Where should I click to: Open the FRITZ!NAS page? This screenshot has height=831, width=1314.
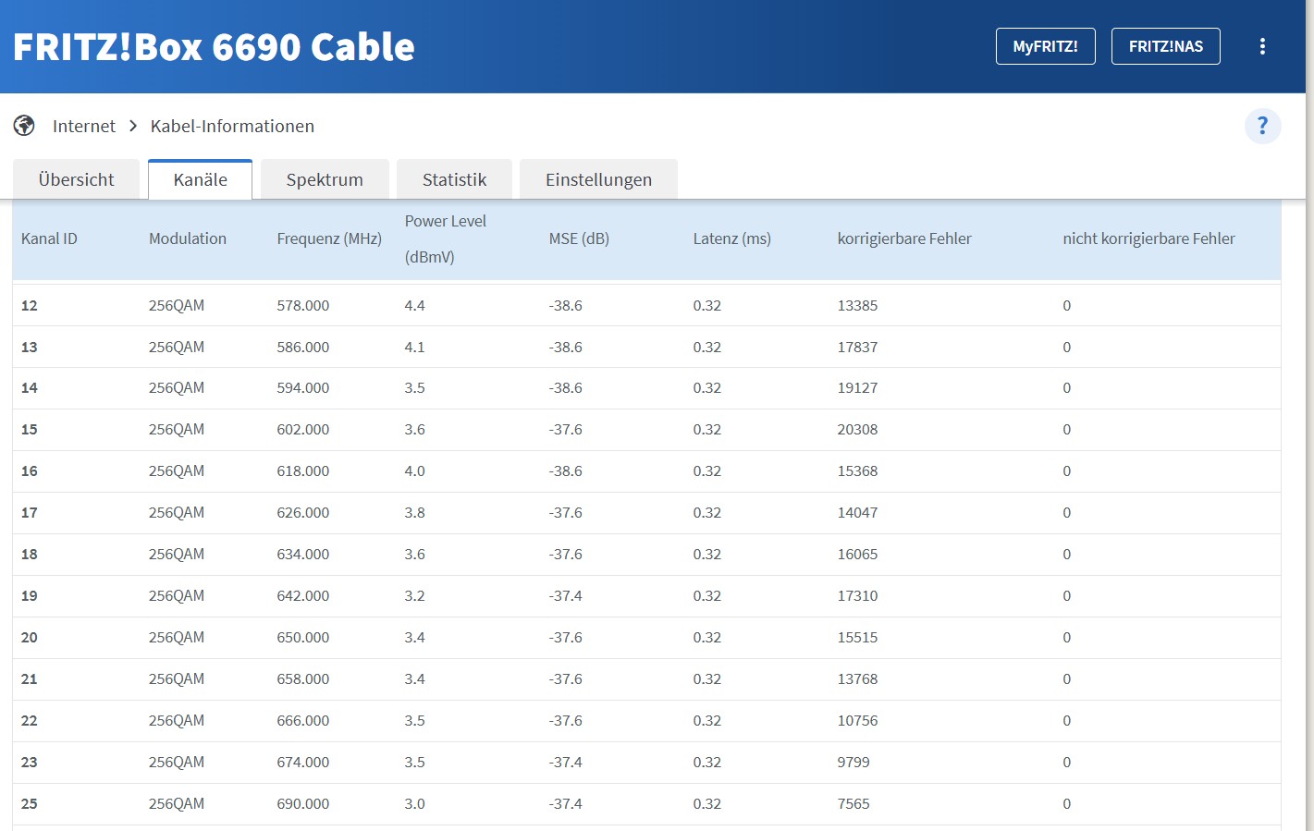coord(1165,46)
